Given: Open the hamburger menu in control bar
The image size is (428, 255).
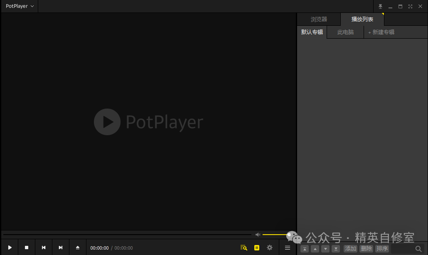Looking at the screenshot, I should pyautogui.click(x=288, y=248).
